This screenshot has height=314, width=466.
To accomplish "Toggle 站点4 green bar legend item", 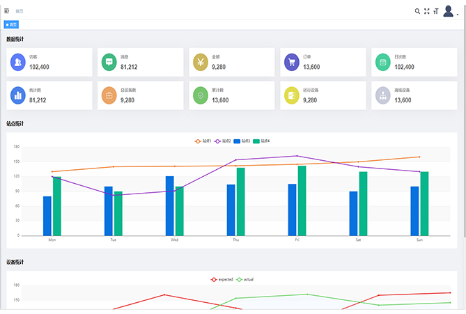I will 261,141.
